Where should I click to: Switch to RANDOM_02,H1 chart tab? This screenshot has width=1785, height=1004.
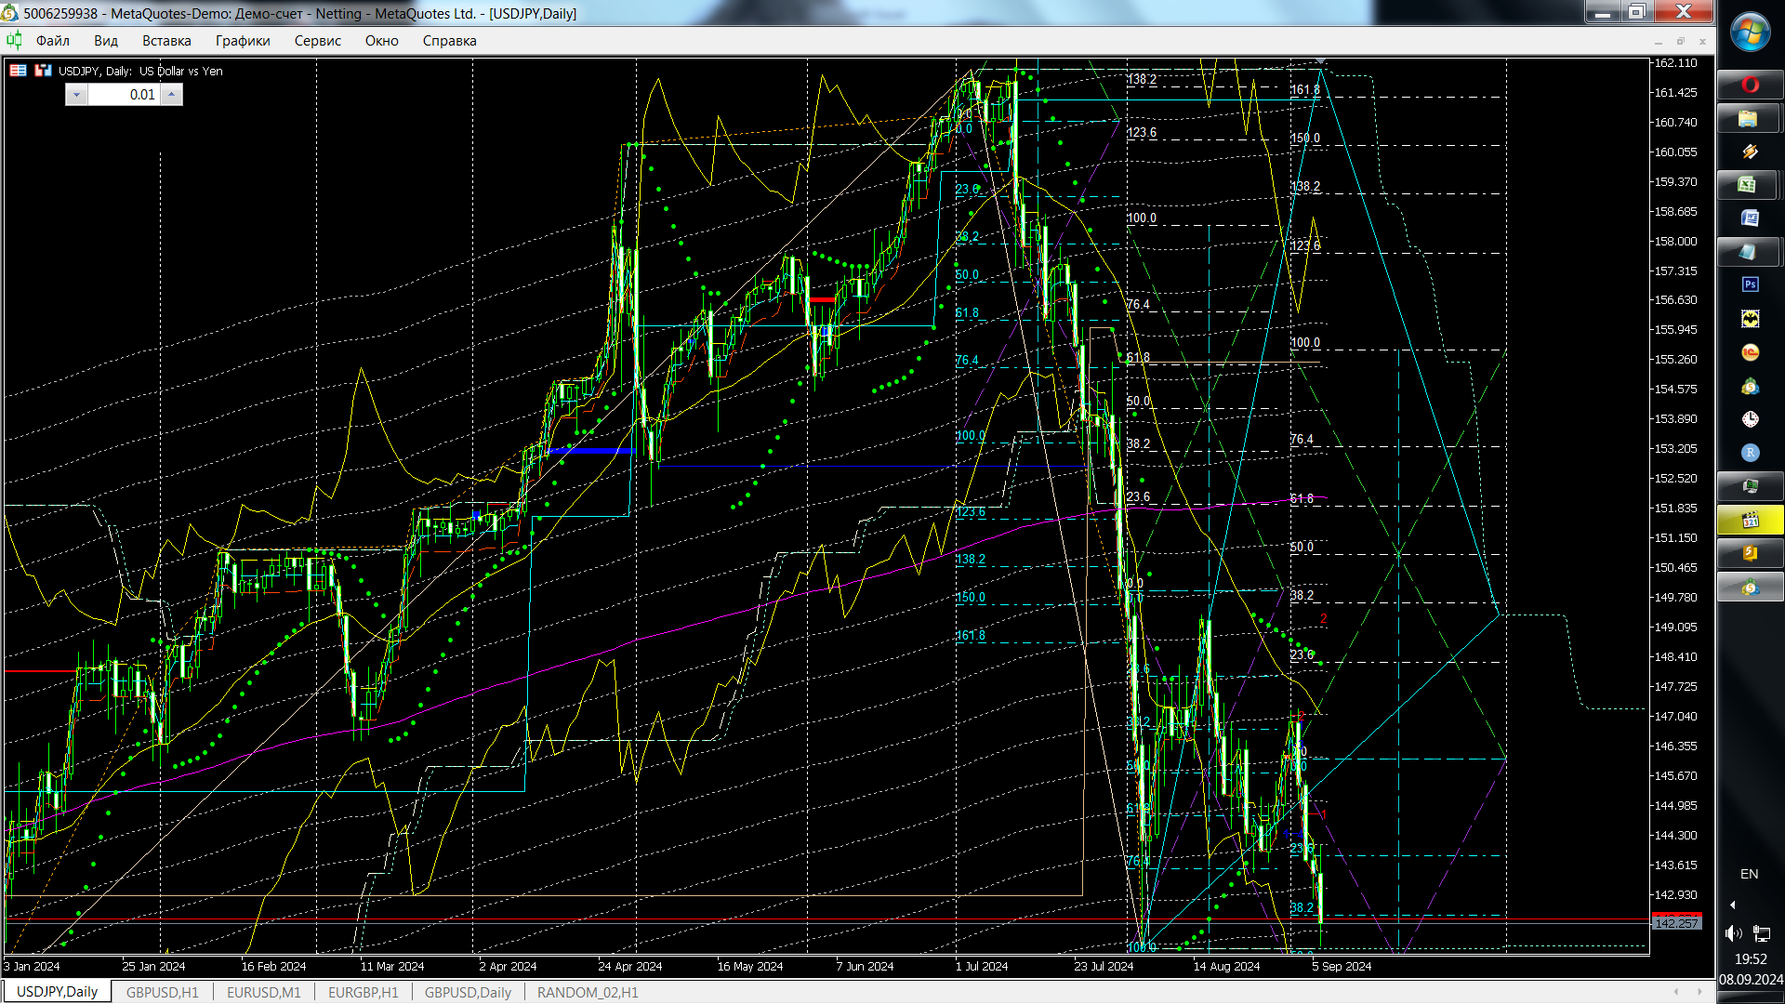click(x=588, y=992)
